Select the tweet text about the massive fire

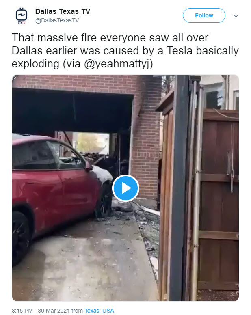[125, 51]
